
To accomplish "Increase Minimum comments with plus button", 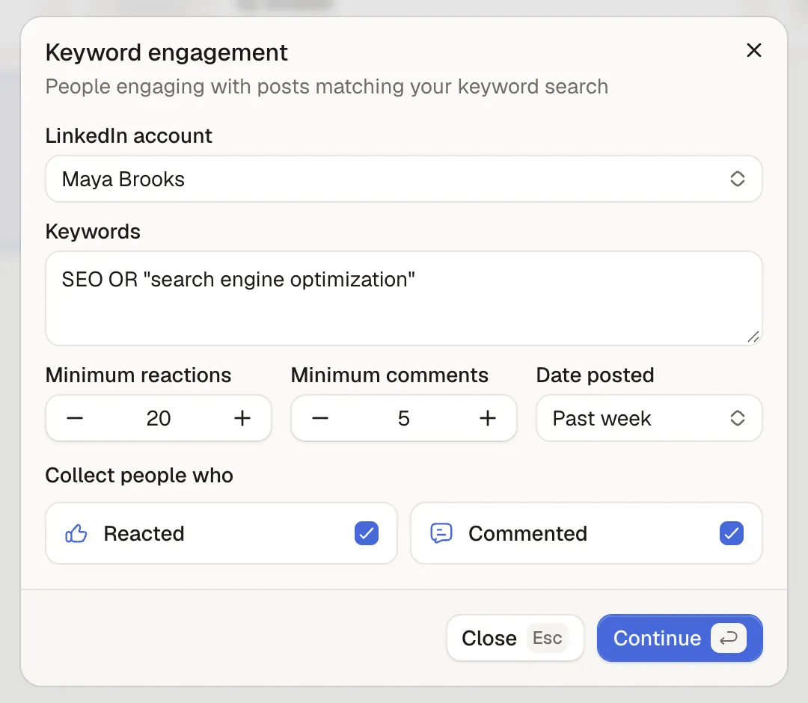I will pos(488,418).
